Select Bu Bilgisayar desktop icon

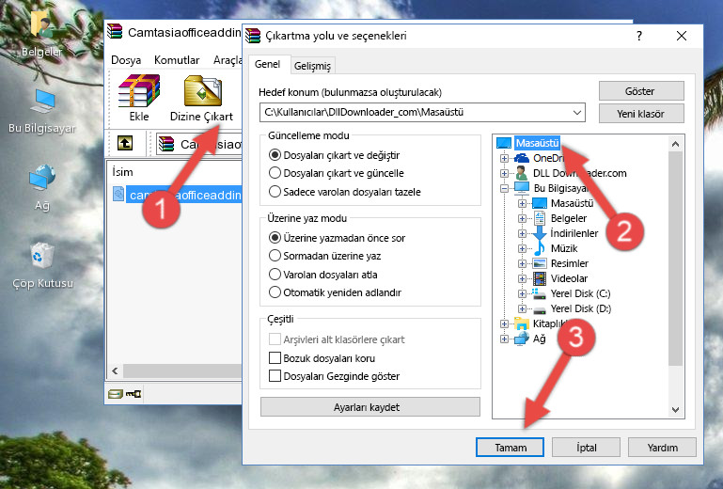pos(42,111)
